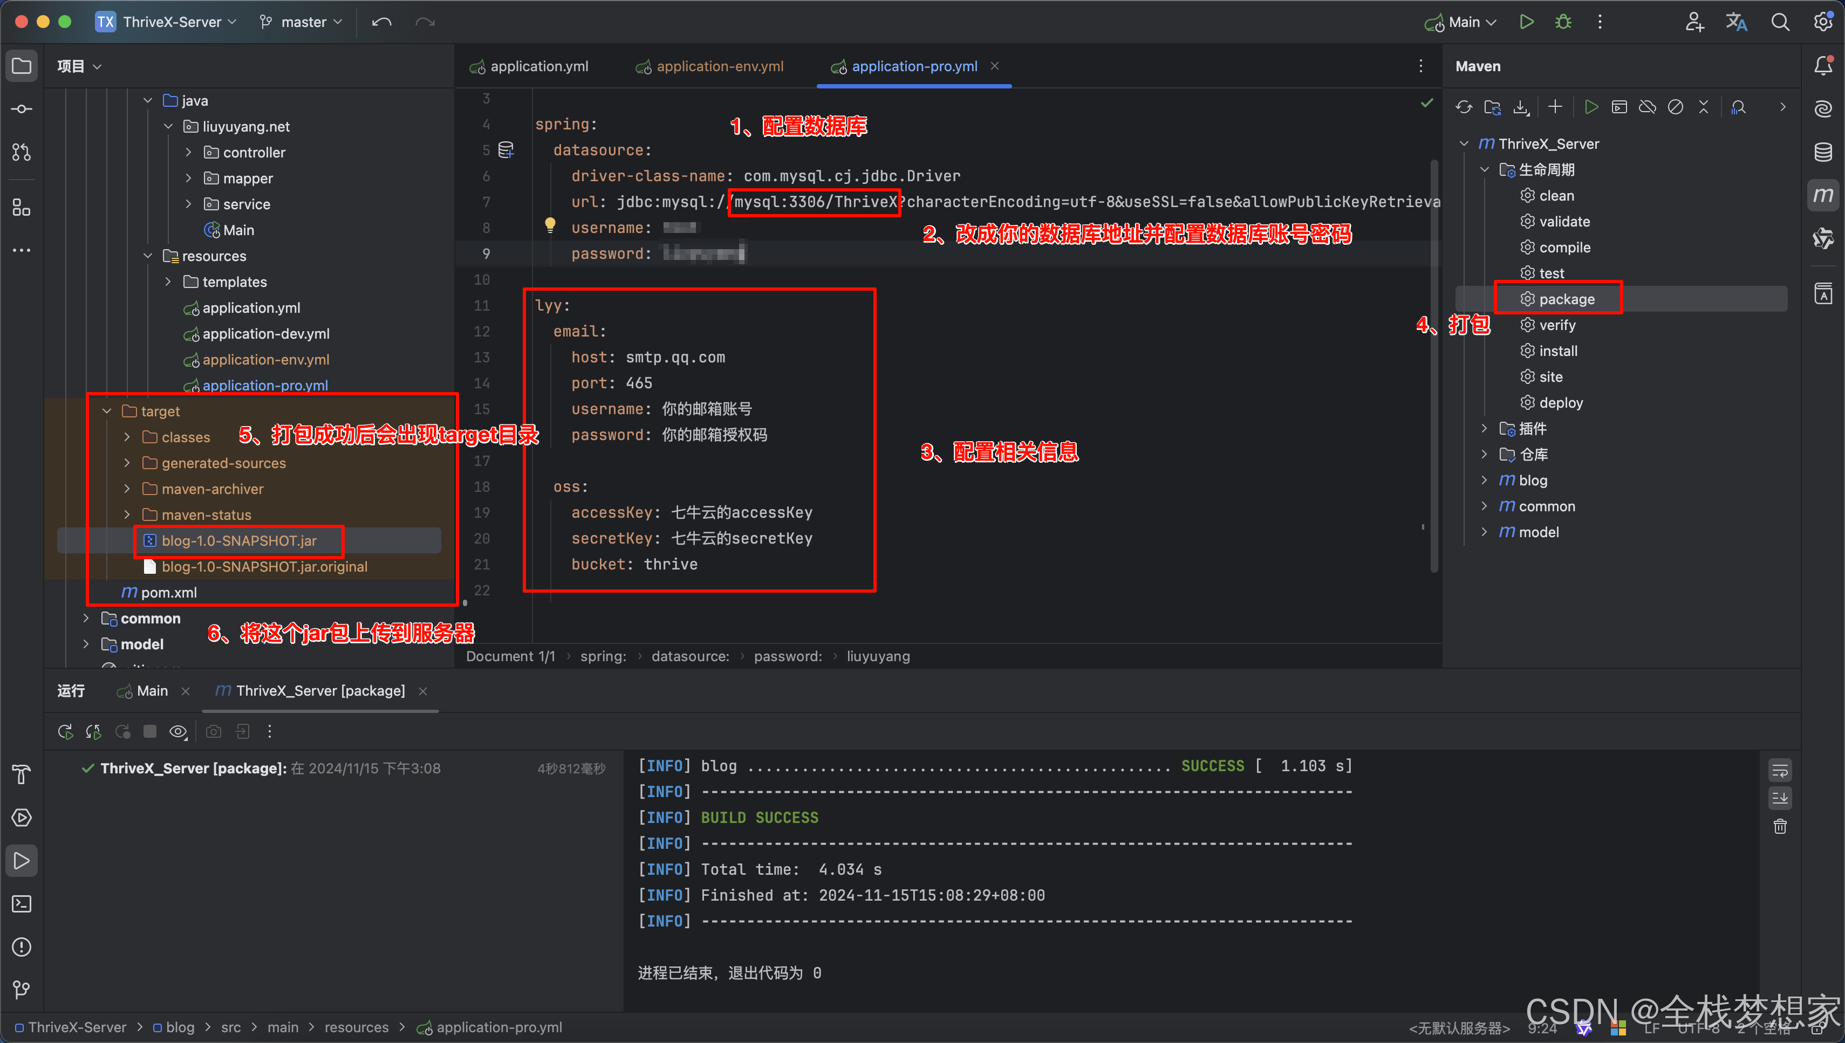Image resolution: width=1845 pixels, height=1043 pixels.
Task: Open the Problems tool window icon
Action: [x=22, y=947]
